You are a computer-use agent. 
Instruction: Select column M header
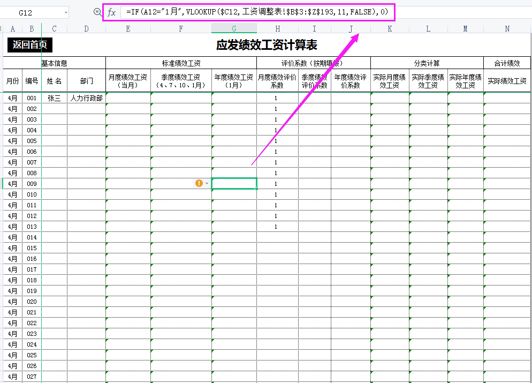click(x=465, y=29)
